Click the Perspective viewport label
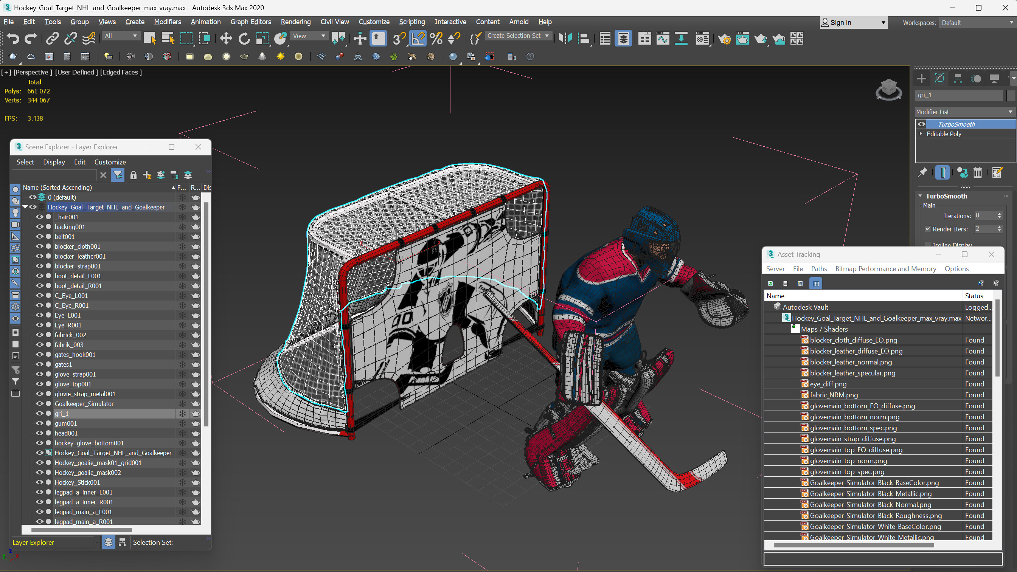This screenshot has width=1017, height=572. click(33, 72)
